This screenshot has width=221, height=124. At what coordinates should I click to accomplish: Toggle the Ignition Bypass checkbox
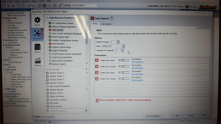[48, 90]
